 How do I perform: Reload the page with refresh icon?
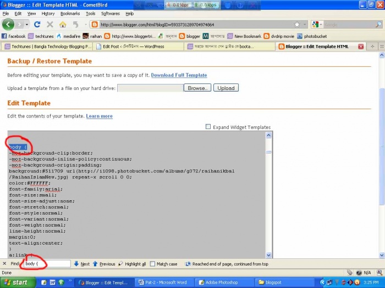[x=37, y=24]
